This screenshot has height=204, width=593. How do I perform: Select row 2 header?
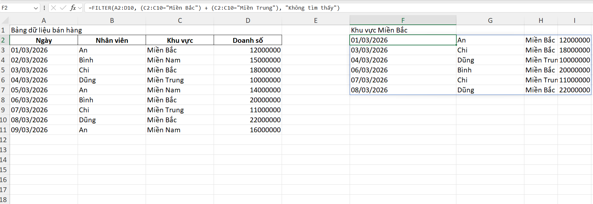pos(3,40)
